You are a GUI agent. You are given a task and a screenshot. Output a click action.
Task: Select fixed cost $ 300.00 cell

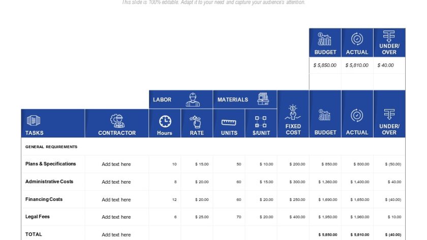coord(297,182)
